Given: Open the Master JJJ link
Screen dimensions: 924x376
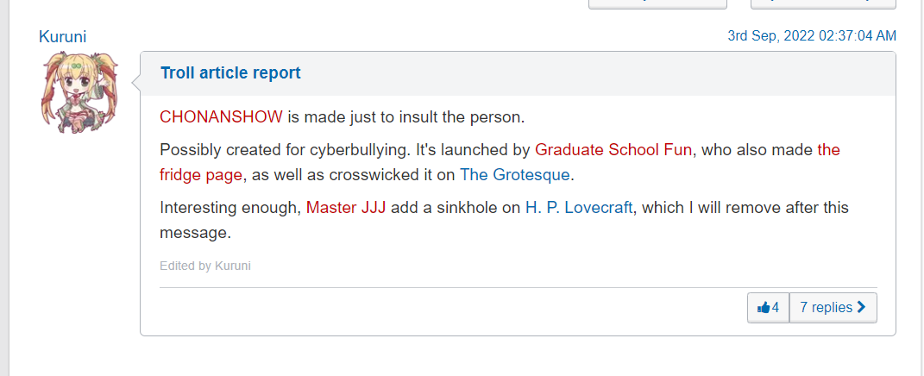Looking at the screenshot, I should click(346, 208).
